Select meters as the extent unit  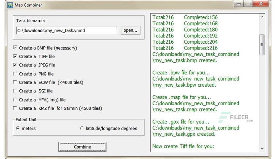(x=17, y=128)
